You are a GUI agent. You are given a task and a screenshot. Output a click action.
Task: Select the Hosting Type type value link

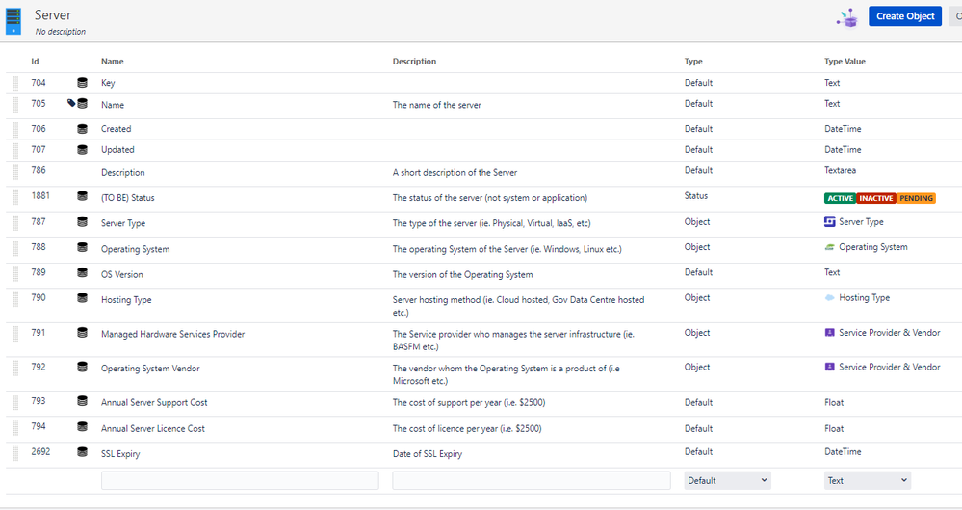[865, 298]
